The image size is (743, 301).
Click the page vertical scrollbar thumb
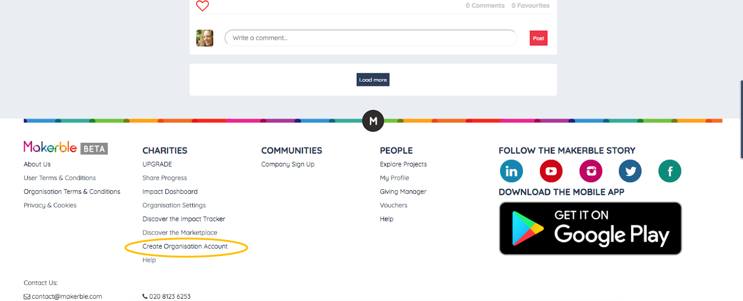[742, 119]
